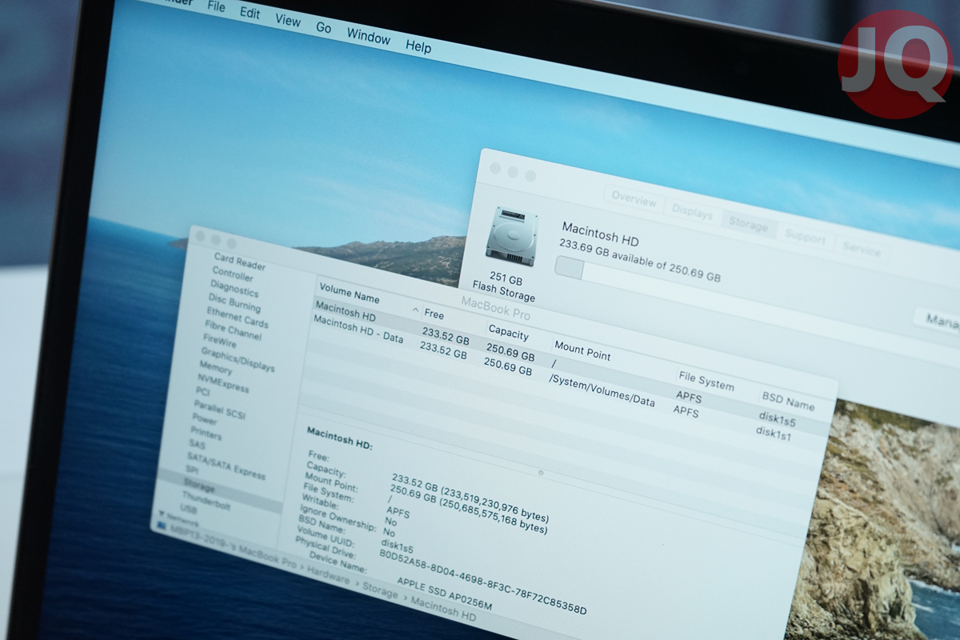Open the File menu
Image resolution: width=960 pixels, height=640 pixels.
[x=216, y=7]
